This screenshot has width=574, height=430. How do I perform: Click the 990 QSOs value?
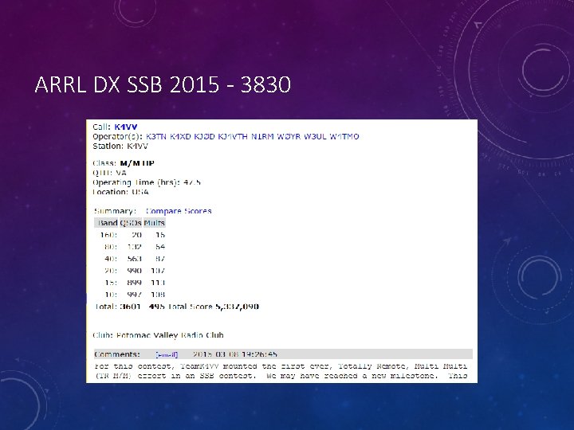tap(135, 271)
